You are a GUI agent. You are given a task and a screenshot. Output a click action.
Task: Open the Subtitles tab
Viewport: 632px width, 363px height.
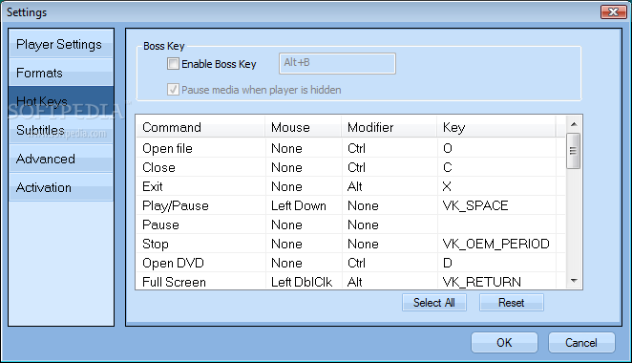(x=61, y=130)
